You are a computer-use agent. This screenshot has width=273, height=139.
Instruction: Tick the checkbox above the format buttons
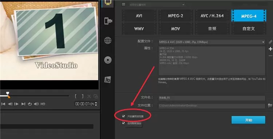tap(123, 4)
